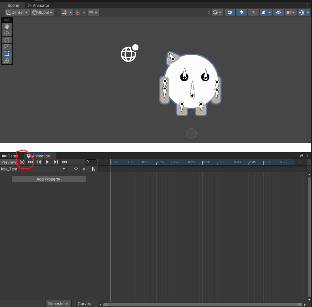Mute scene view audio

pyautogui.click(x=253, y=12)
